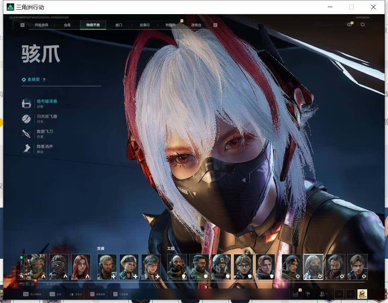Switch to the 开始游戏 tab
This screenshot has height=303, width=388.
(41, 25)
